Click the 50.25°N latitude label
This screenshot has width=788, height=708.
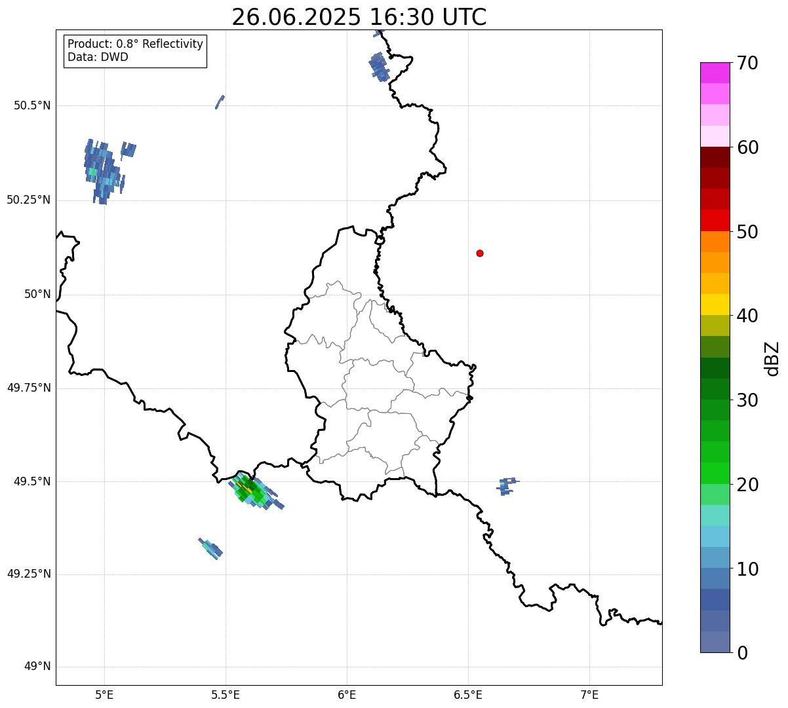click(29, 200)
